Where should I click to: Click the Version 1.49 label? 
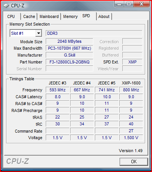pos(131,151)
